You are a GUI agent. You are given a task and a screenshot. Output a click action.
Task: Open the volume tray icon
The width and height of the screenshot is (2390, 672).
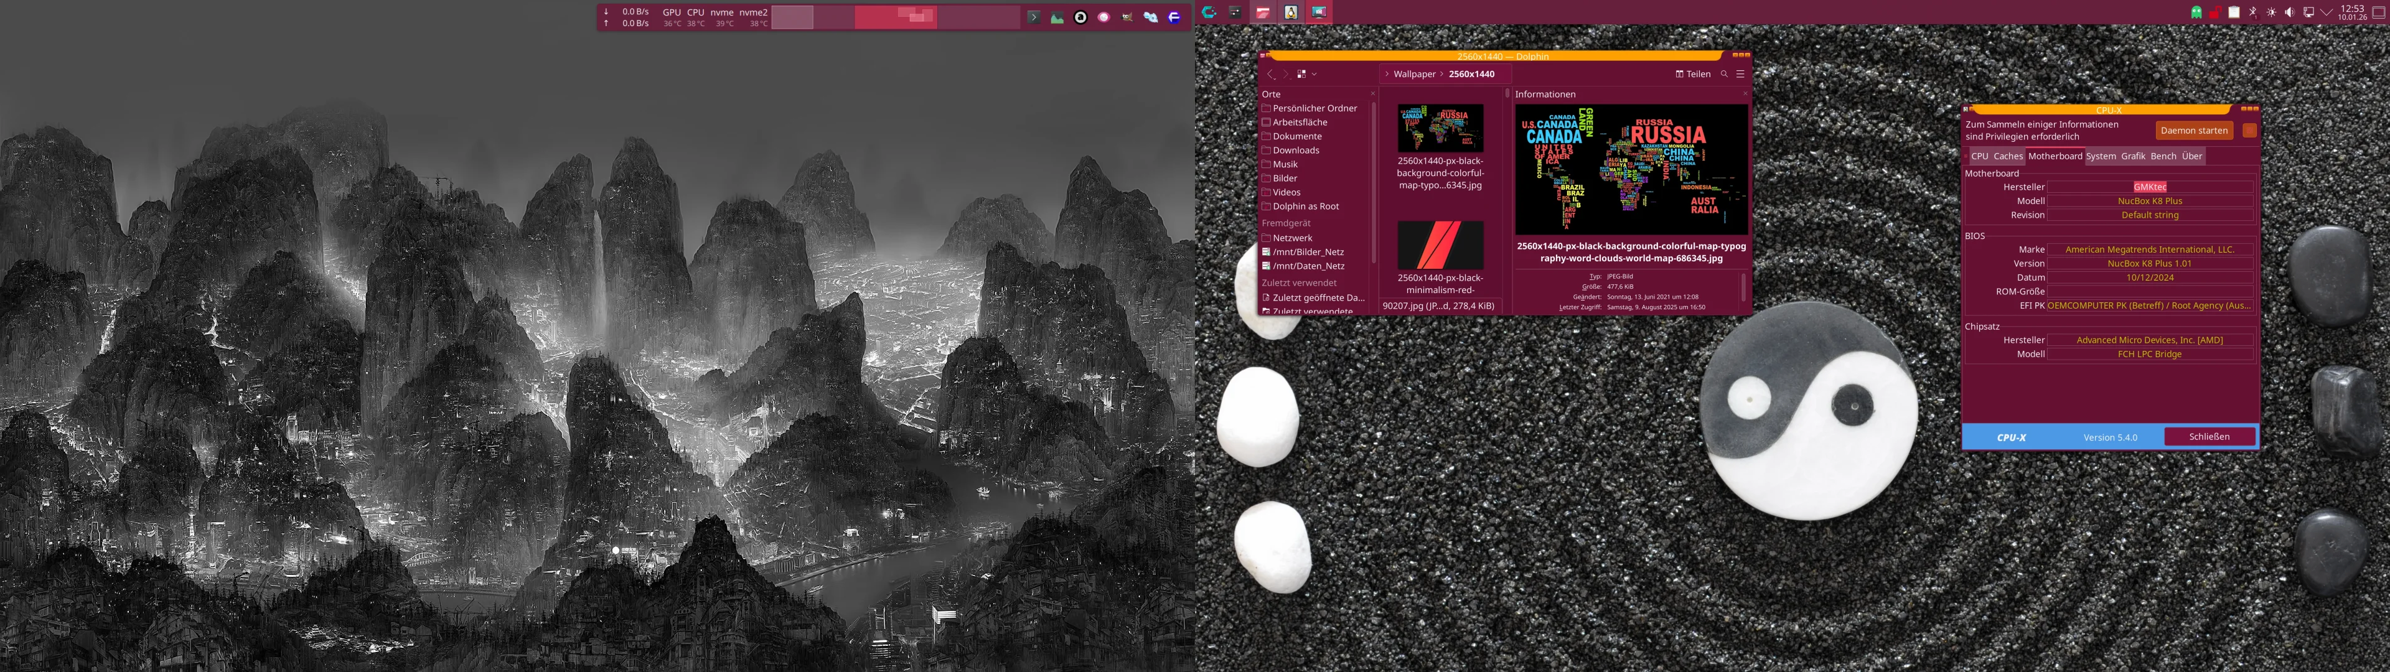pyautogui.click(x=2289, y=12)
